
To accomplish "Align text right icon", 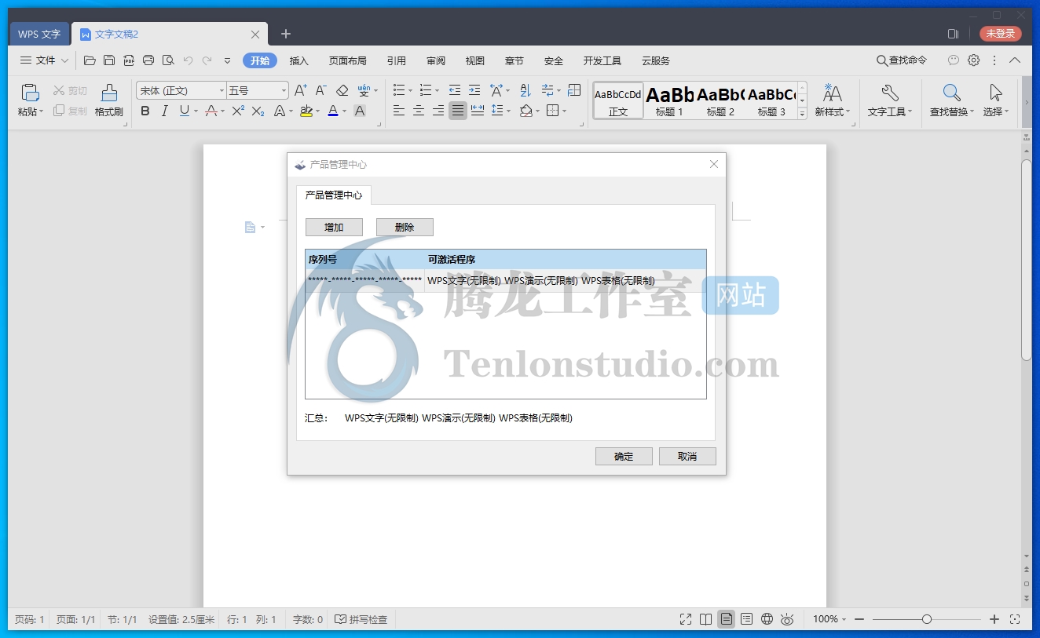I will [x=438, y=111].
